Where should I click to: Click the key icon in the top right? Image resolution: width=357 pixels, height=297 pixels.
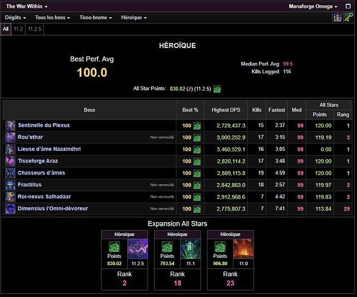click(349, 18)
